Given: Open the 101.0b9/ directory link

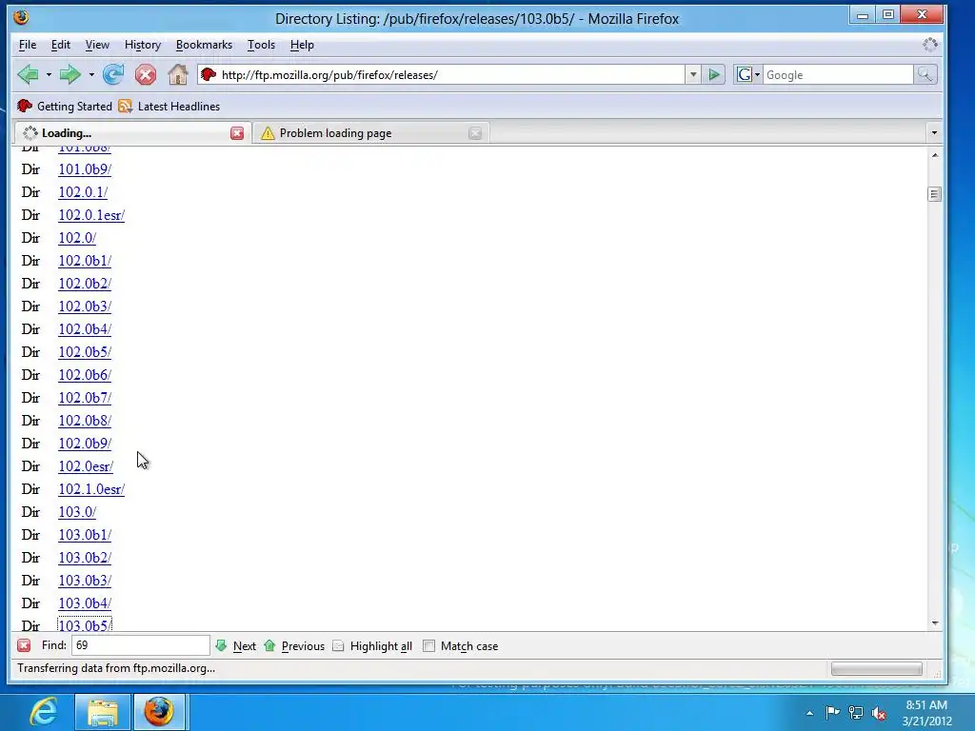Looking at the screenshot, I should point(85,169).
